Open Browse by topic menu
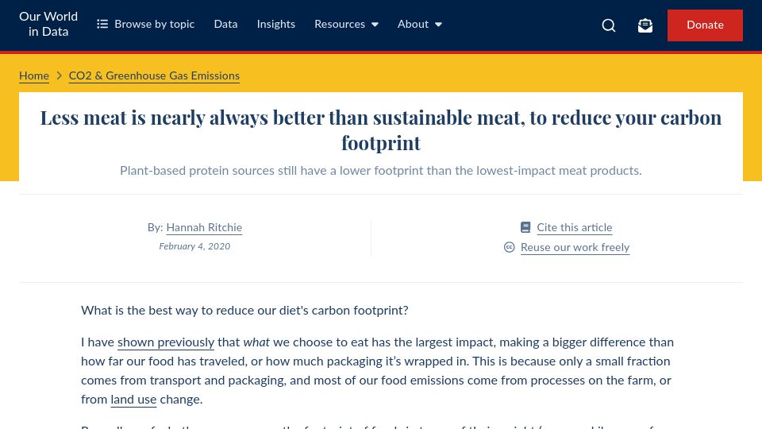This screenshot has height=429, width=762. 145,24
